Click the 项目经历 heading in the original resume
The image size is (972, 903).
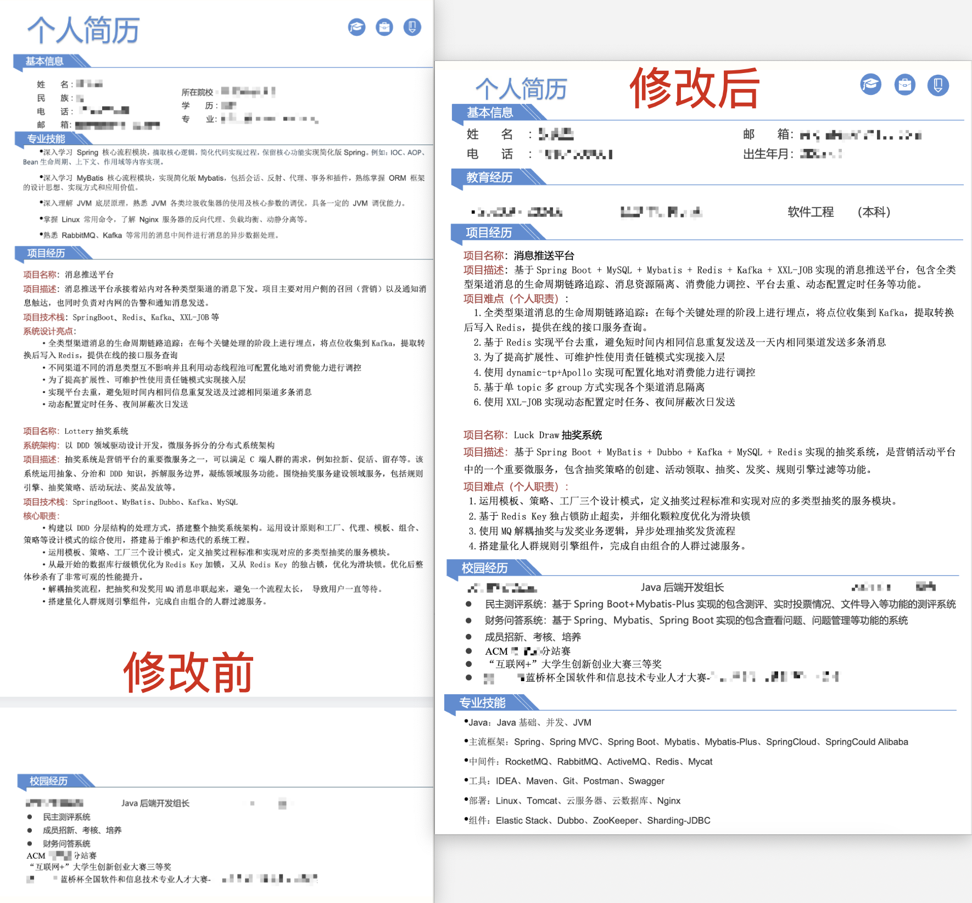click(47, 253)
